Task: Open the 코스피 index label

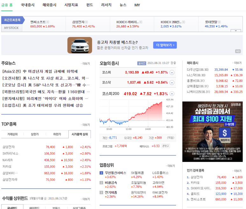Action: coord(107,72)
